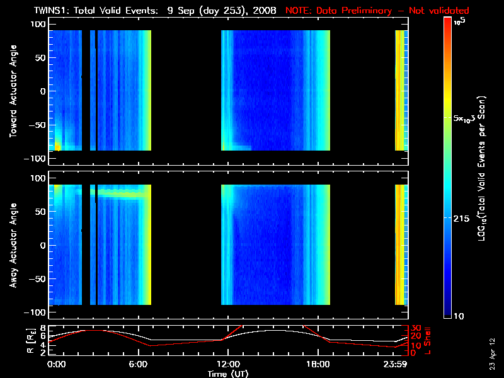The height and width of the screenshot is (378, 504).
Task: Click the 'Toward Actuator Angle' axis label
Action: pos(13,91)
